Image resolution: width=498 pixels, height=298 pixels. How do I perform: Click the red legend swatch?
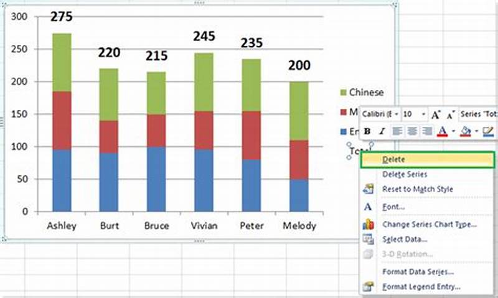coord(343,112)
